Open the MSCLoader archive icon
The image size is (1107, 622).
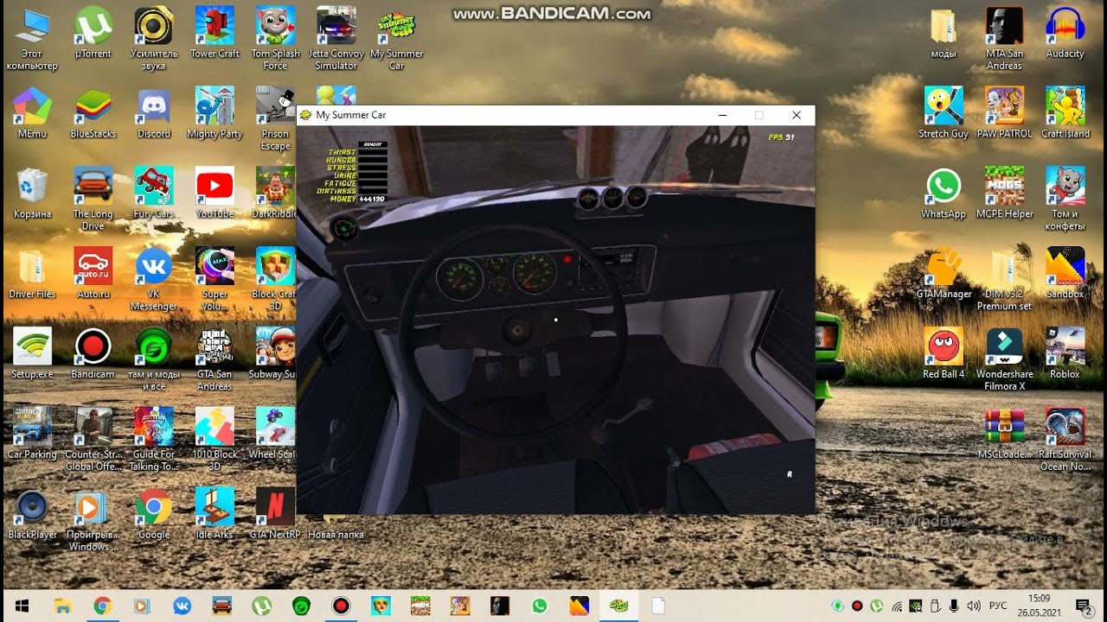(1004, 434)
